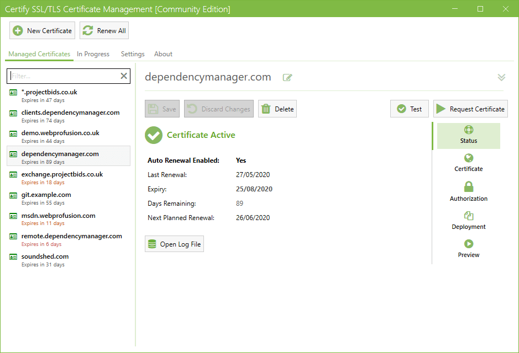Click the Renew All button
519x353 pixels.
pyautogui.click(x=104, y=30)
